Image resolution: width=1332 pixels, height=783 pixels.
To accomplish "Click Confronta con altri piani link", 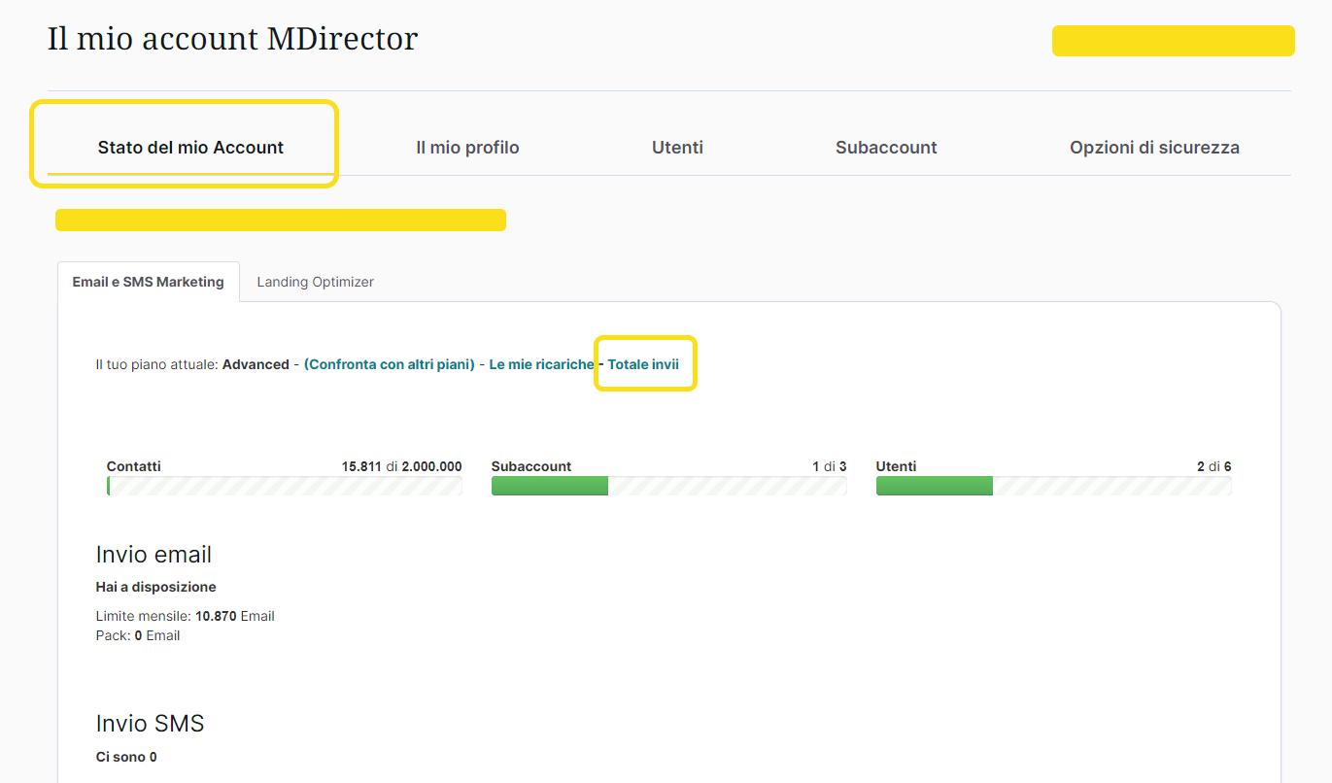I will (x=389, y=364).
